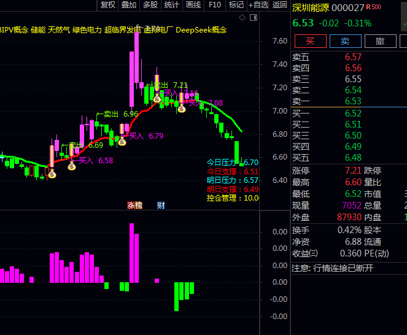The width and height of the screenshot is (407, 335).
Task: Click the current price 6.53
Action: [303, 23]
